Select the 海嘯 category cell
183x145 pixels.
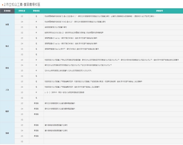pos(7,133)
